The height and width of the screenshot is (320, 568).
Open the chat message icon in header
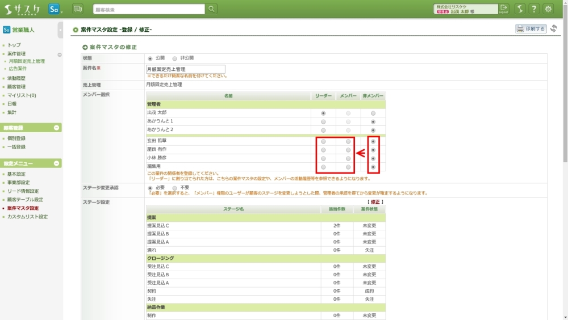[78, 9]
